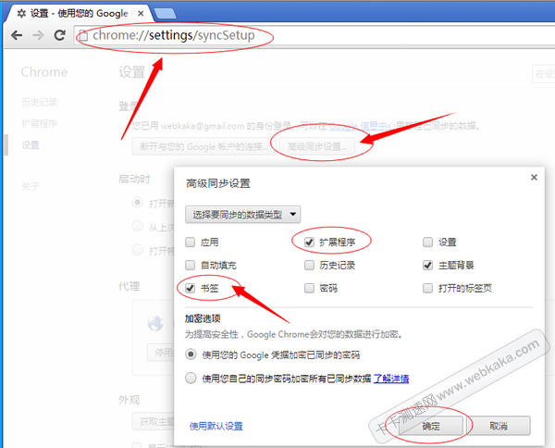The image size is (555, 448).
Task: Click the 使用默认设置 link
Action: tap(216, 426)
